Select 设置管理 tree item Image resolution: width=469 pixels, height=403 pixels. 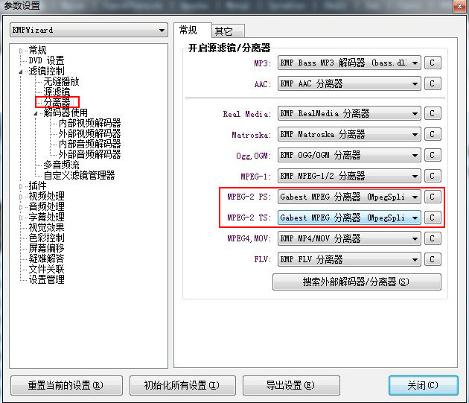coord(46,280)
